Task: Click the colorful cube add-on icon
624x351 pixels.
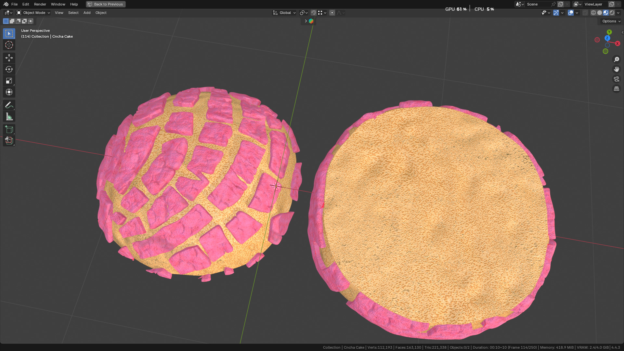Action: (x=311, y=21)
